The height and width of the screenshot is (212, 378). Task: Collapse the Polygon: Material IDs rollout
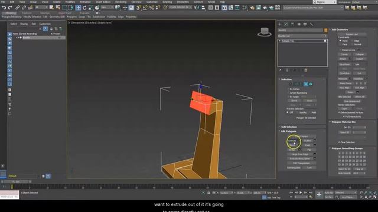coord(343,122)
